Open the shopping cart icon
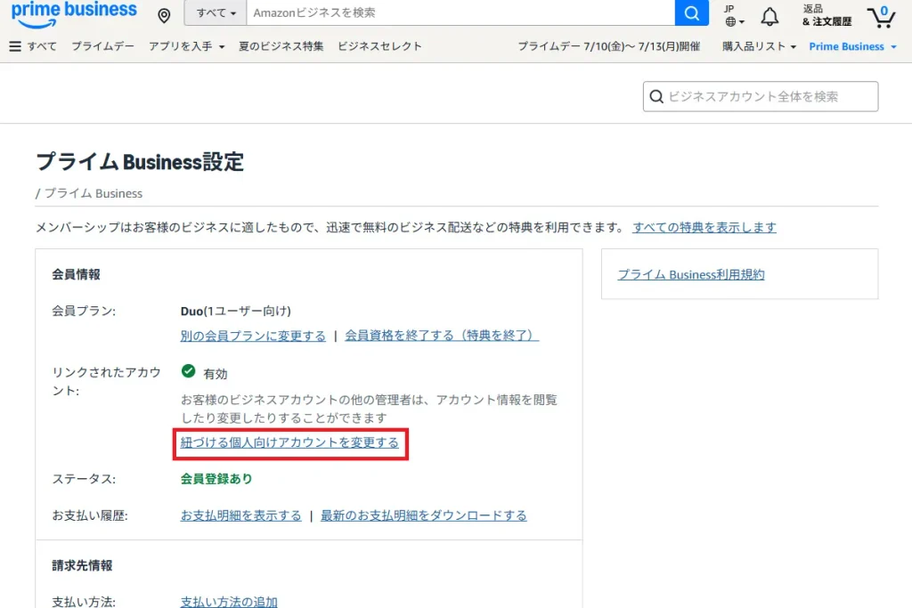The height and width of the screenshot is (608, 912). pyautogui.click(x=881, y=17)
